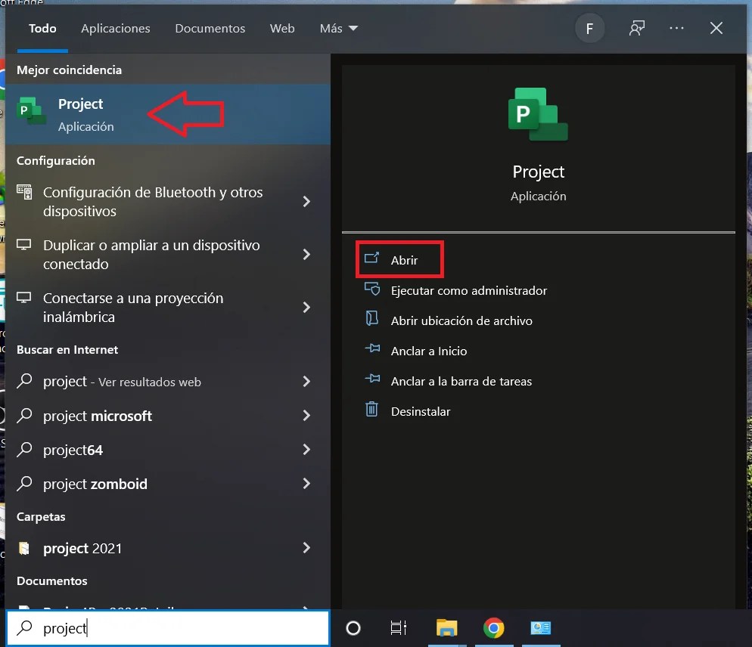752x647 pixels.
Task: Click the Carpetas section heading
Action: point(41,517)
